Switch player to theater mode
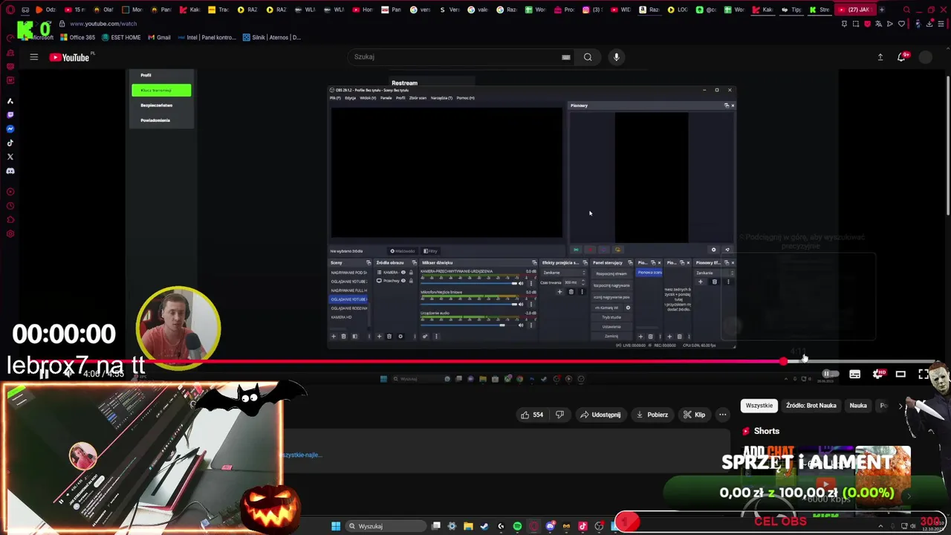Viewport: 951px width, 535px height. click(900, 374)
